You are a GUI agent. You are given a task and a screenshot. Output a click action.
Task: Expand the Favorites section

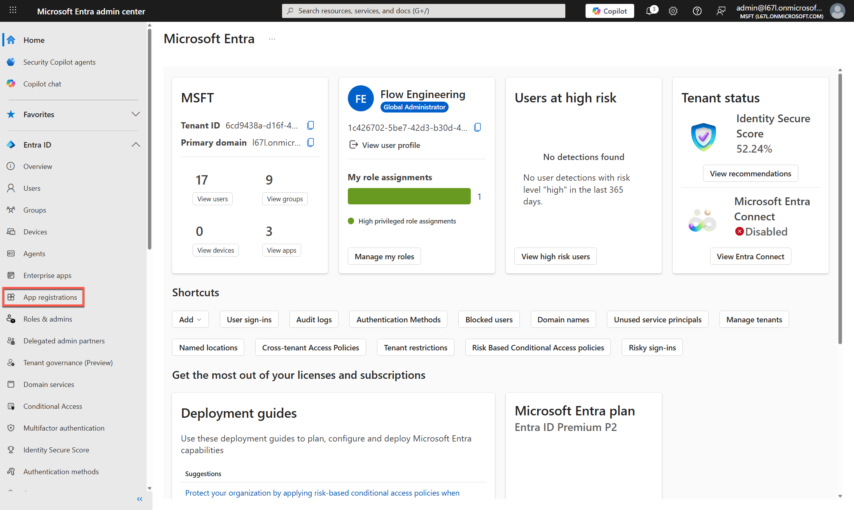(x=135, y=114)
